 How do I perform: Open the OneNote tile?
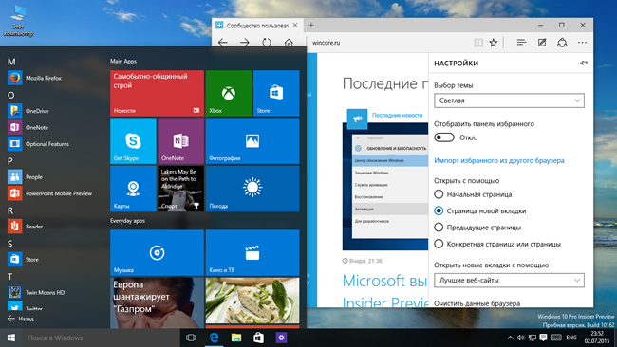click(180, 140)
